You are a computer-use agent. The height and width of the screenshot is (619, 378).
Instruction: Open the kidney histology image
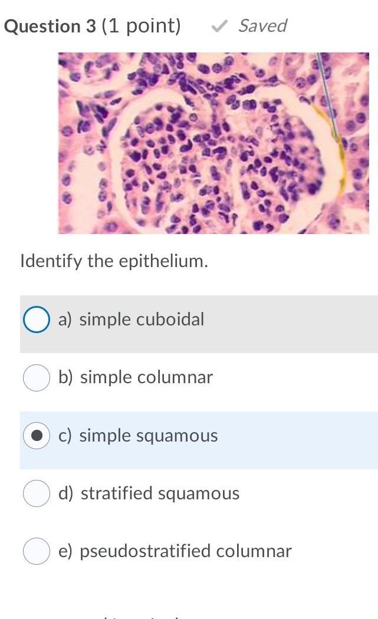pos(213,143)
